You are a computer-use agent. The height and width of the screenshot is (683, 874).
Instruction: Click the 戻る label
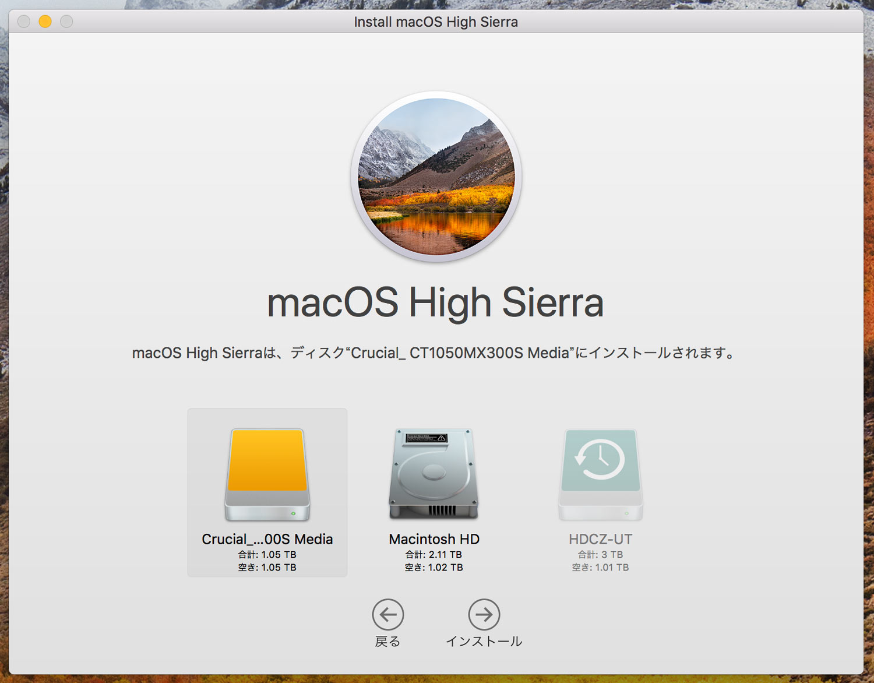(387, 642)
